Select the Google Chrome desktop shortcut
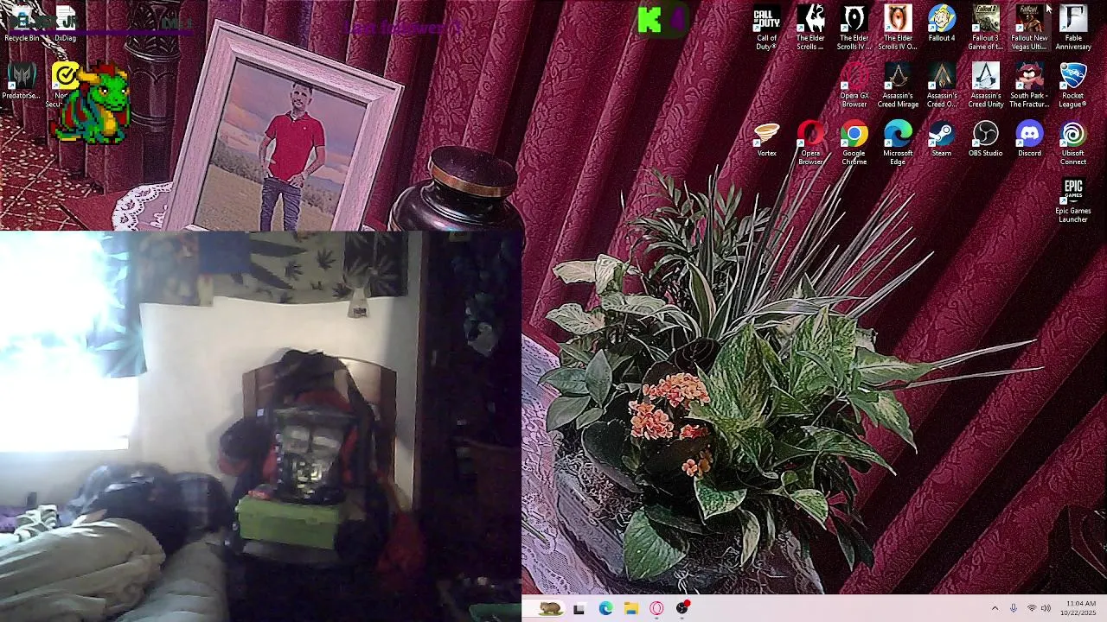Viewport: 1107px width, 622px height. [x=854, y=144]
